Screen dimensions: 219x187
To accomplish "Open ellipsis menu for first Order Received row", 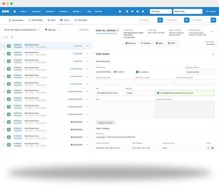I will [x=87, y=69].
